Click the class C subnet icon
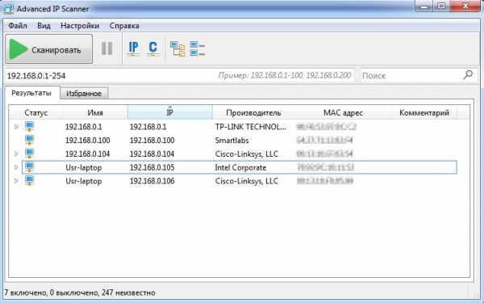Image resolution: width=484 pixels, height=303 pixels. pos(152,48)
